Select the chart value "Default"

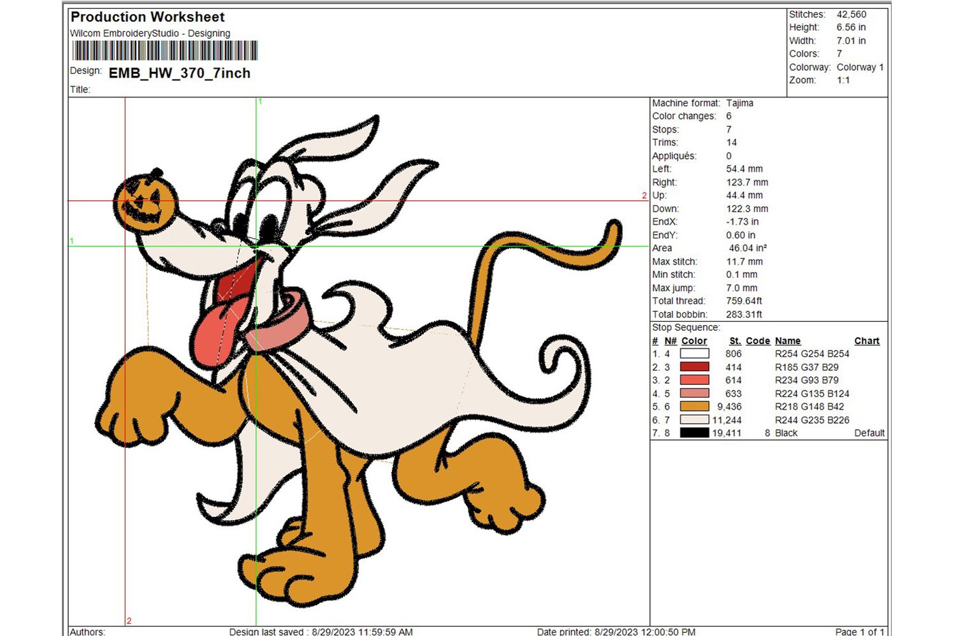click(x=869, y=433)
